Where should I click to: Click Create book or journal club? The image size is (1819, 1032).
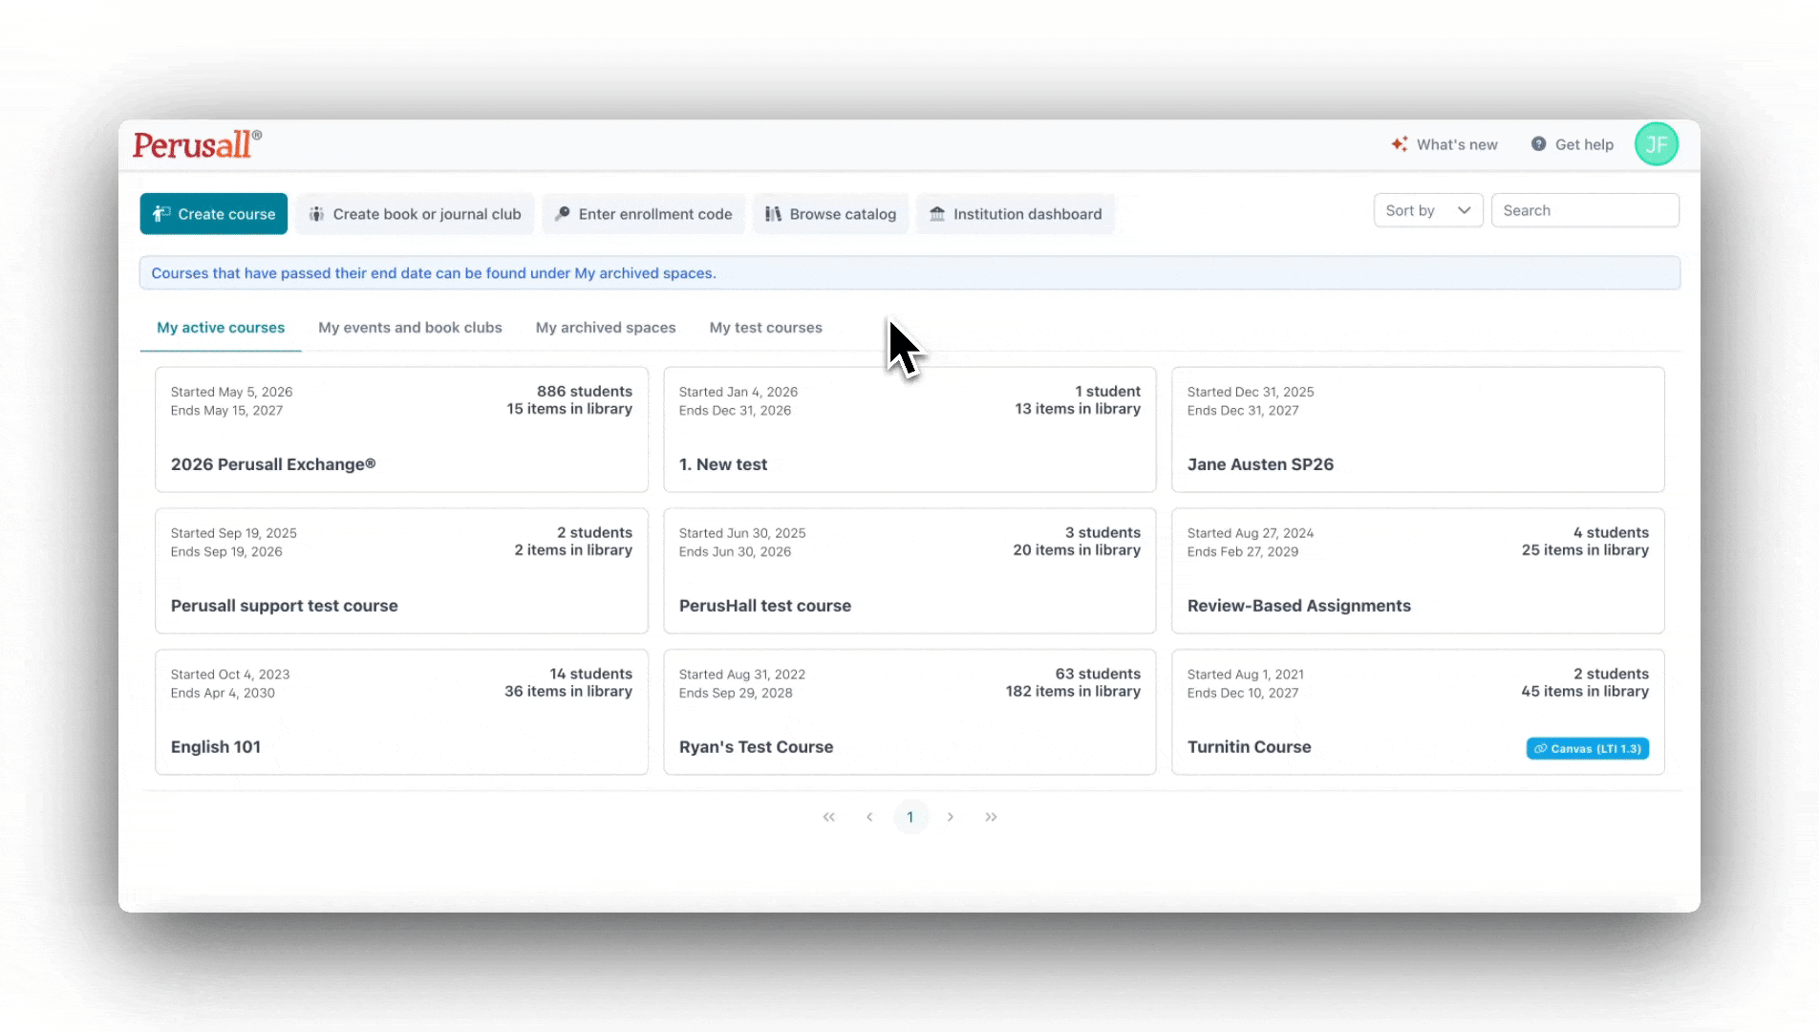pos(416,214)
